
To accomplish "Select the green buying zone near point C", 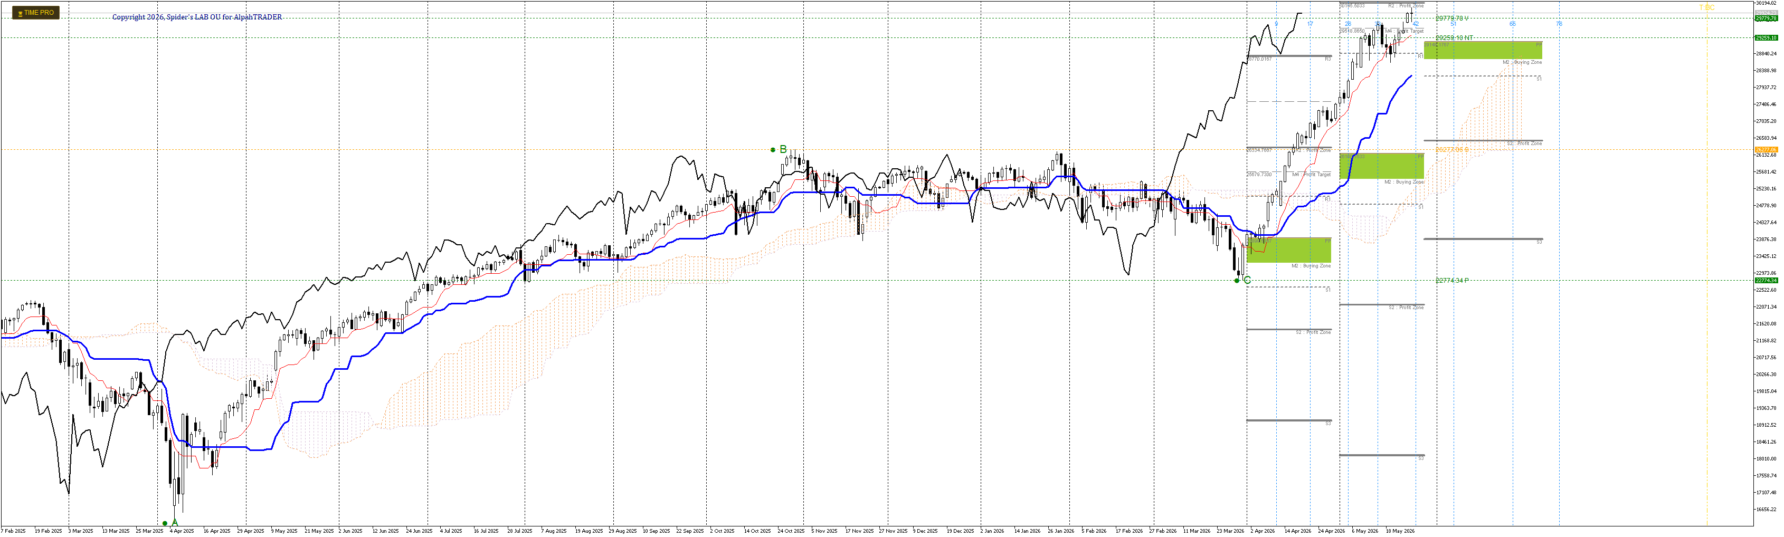I will [x=1289, y=250].
